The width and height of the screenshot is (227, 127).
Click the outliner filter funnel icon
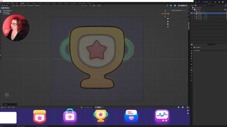point(226,6)
